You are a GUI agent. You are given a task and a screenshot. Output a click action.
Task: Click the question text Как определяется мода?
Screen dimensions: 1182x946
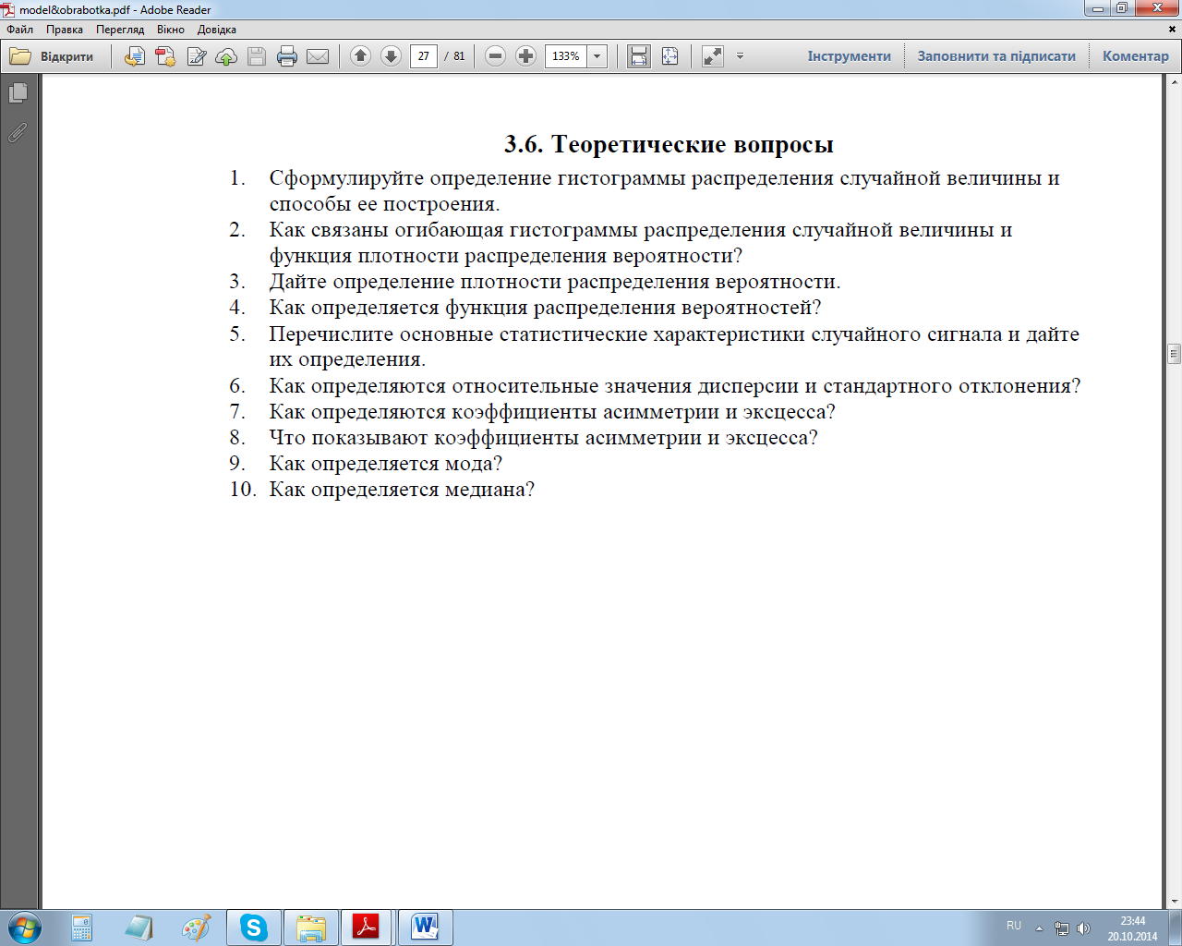386,464
